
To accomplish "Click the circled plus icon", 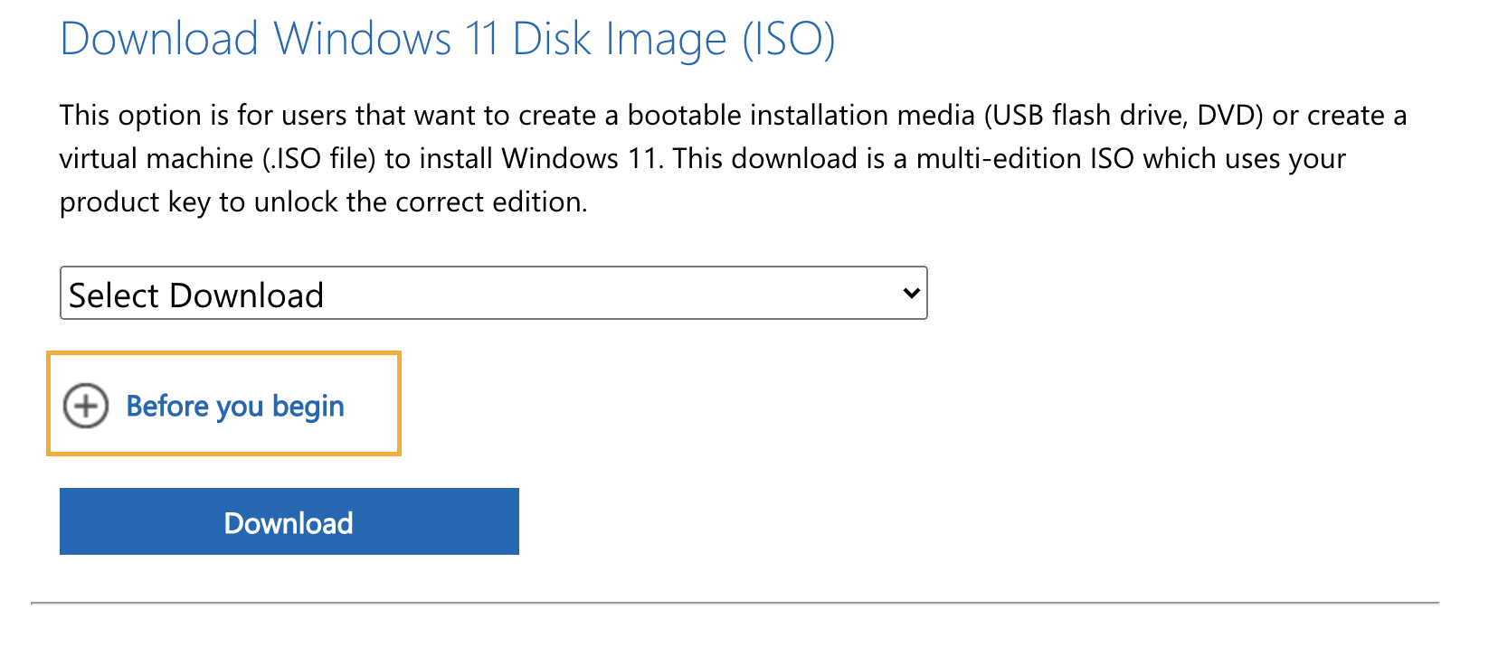I will point(86,406).
